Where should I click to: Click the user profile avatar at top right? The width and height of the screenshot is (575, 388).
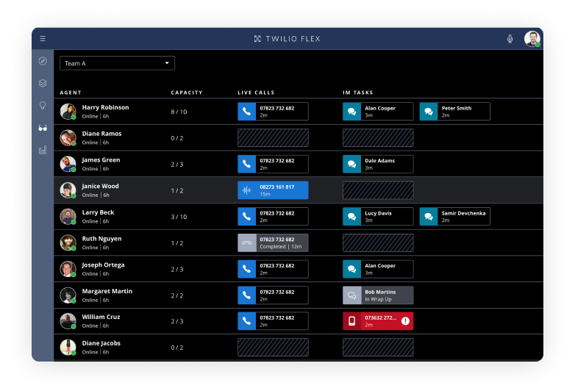[532, 39]
